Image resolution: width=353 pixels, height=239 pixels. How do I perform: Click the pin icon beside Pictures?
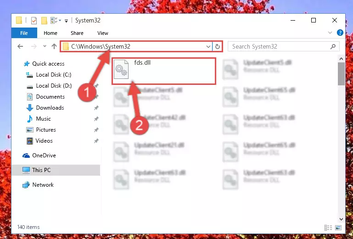[x=96, y=130]
